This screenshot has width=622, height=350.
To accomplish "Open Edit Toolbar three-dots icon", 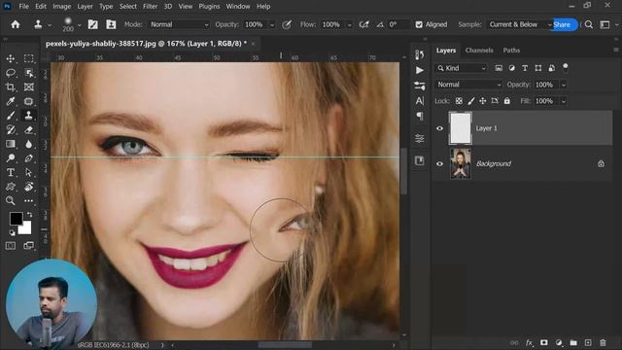I will (28, 201).
